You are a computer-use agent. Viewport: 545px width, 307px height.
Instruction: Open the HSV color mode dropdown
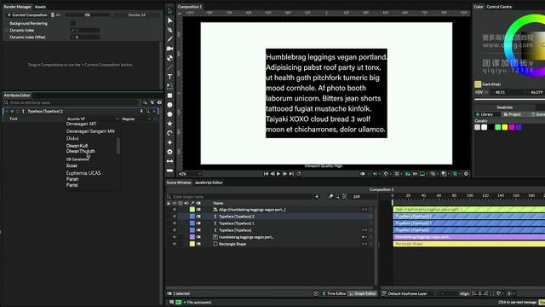[481, 92]
